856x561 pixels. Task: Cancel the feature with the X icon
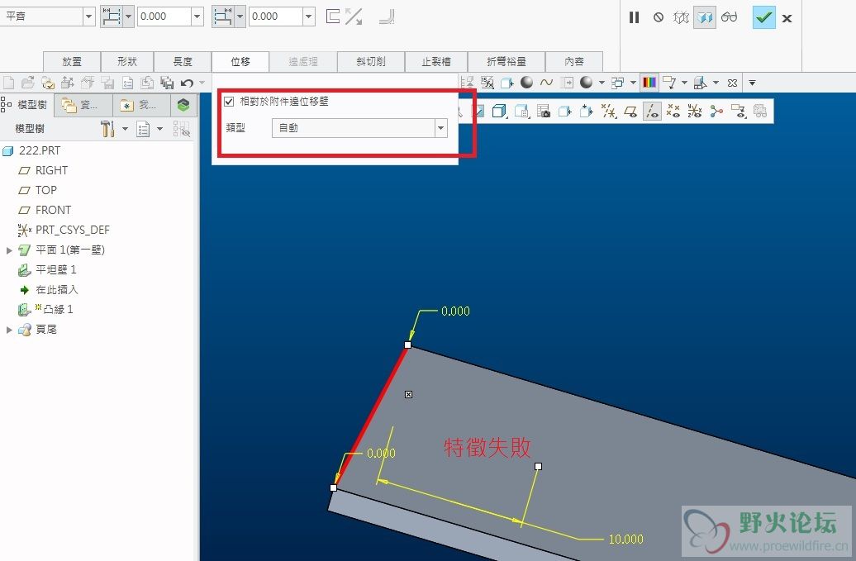tap(787, 18)
